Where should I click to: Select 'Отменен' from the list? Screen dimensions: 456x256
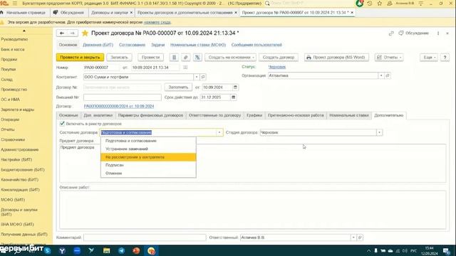click(148, 174)
